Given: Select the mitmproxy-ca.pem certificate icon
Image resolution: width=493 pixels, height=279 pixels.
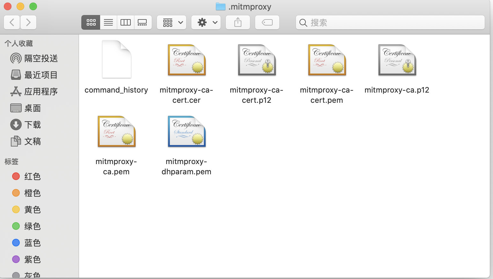Looking at the screenshot, I should pyautogui.click(x=116, y=131).
